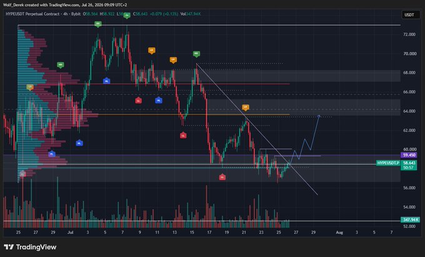This screenshot has width=425, height=257.
Task: Click the 68.000 price axis label
Action: 409,73
